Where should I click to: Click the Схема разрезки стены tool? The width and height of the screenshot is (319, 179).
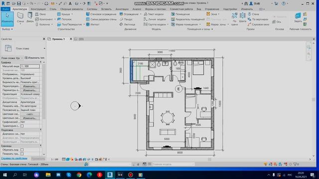point(101,19)
